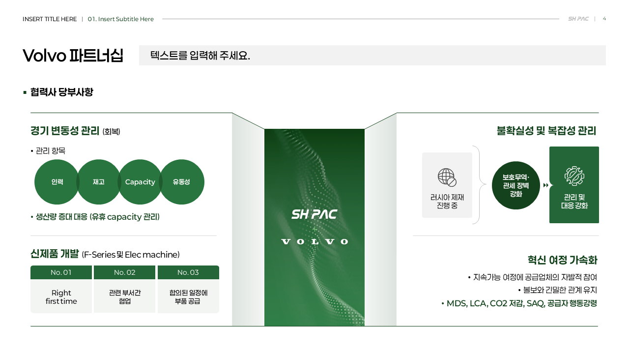Select the 인력 circle
The image size is (629, 354).
(x=57, y=182)
